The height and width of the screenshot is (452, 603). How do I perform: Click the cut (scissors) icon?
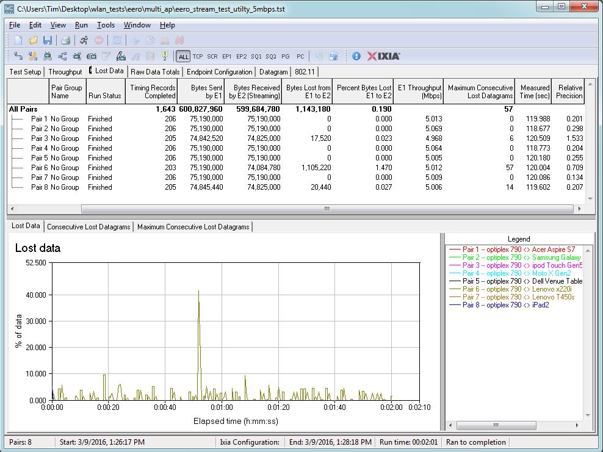[135, 40]
